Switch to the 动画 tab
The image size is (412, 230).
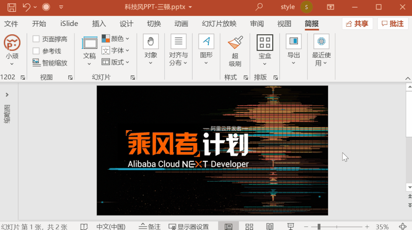click(x=181, y=24)
